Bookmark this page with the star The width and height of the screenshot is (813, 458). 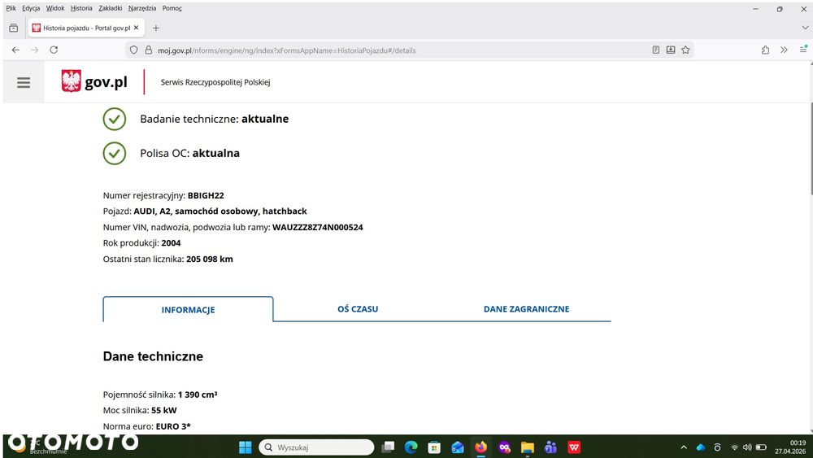click(x=685, y=50)
